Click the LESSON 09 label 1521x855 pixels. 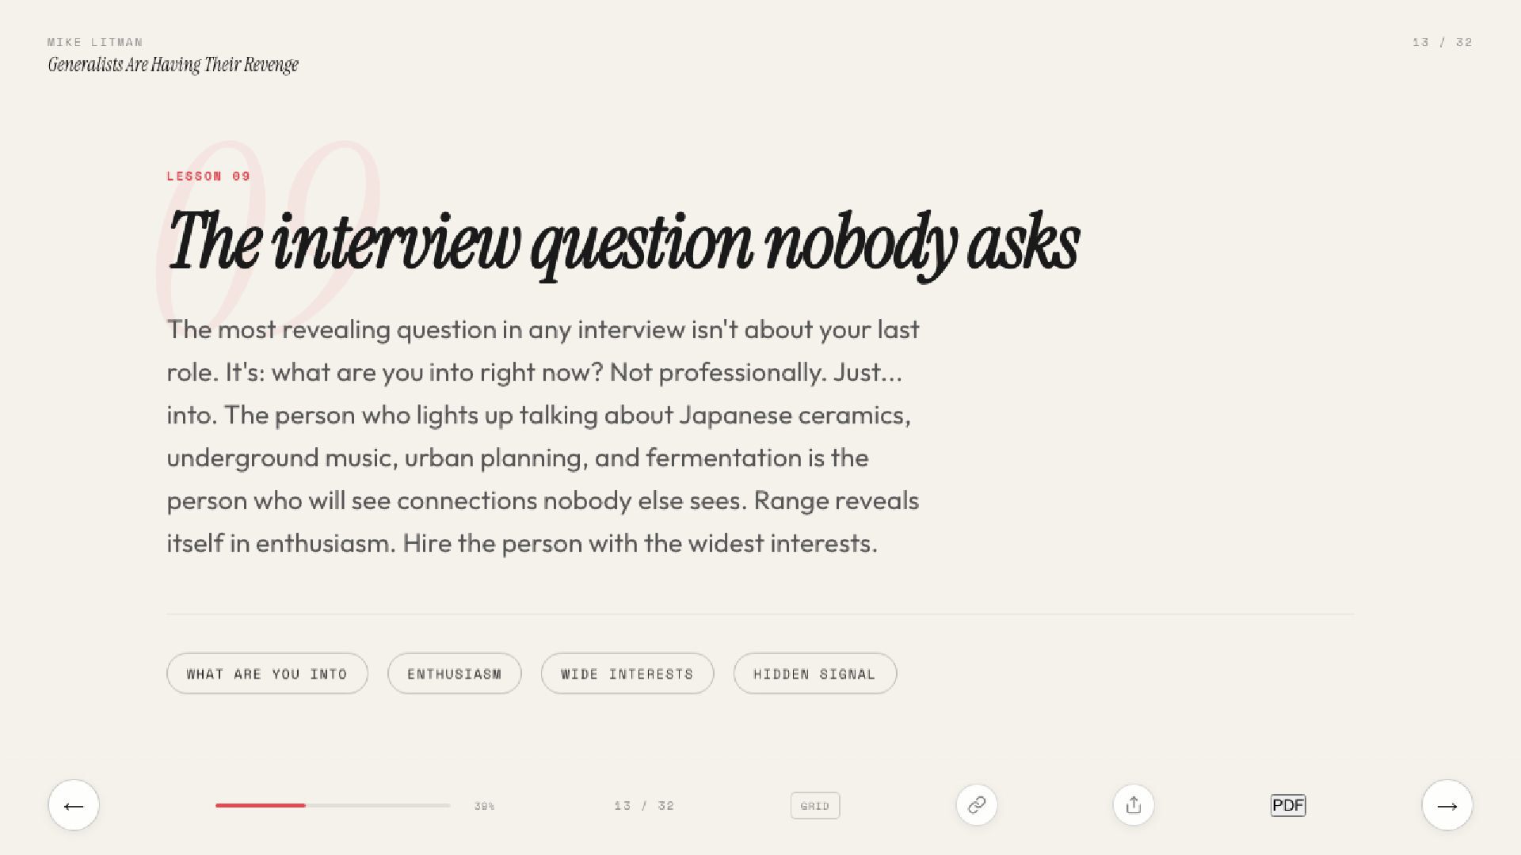208,176
